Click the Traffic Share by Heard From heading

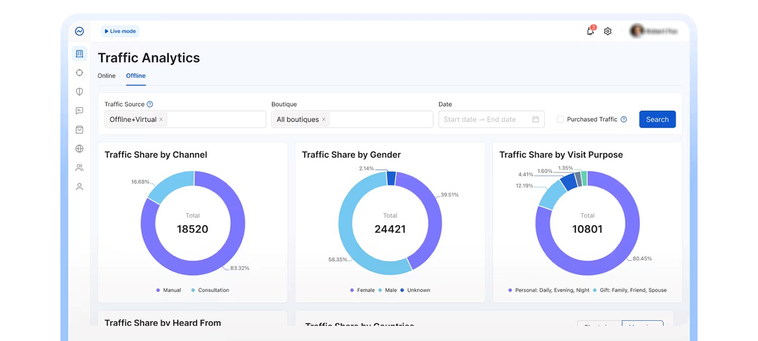point(163,323)
